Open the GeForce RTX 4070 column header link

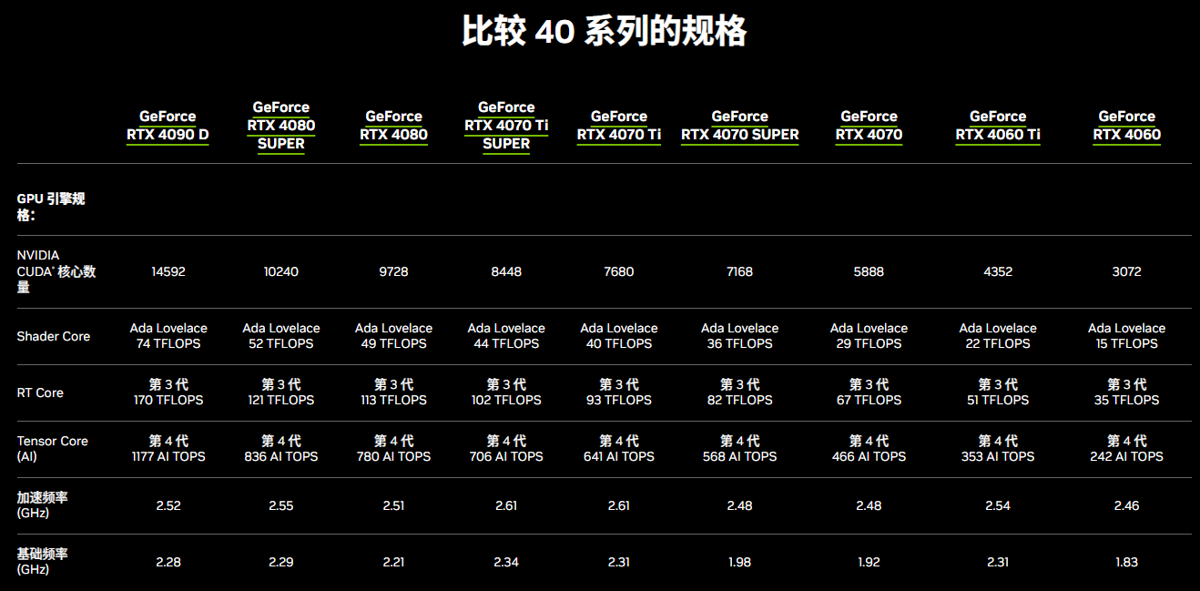click(x=869, y=126)
